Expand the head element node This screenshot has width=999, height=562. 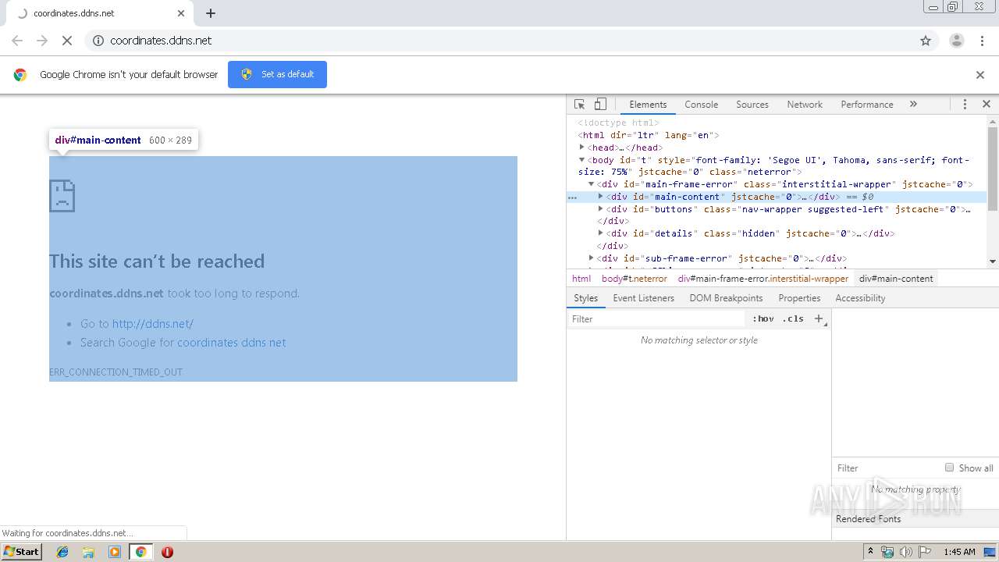tap(581, 147)
